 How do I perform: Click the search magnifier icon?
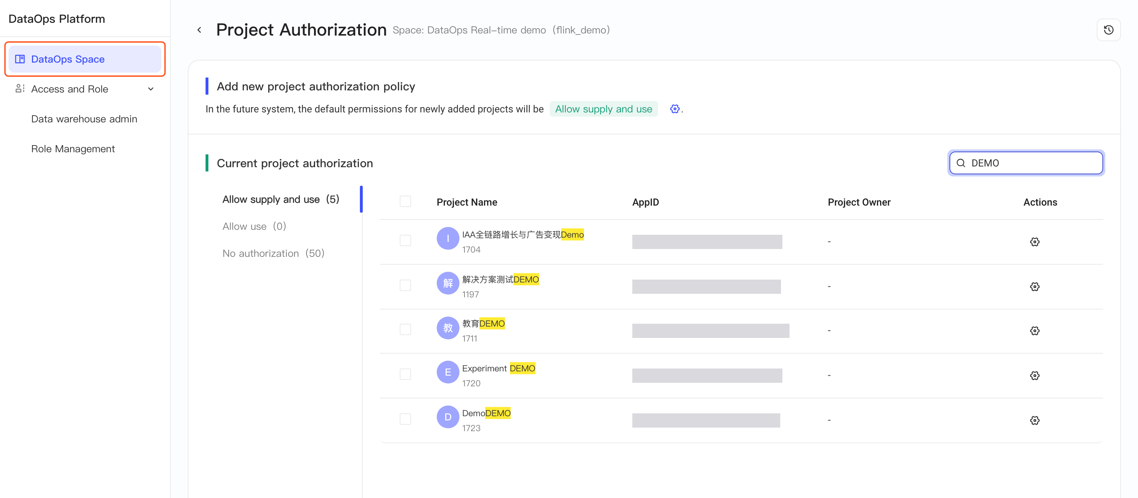(961, 163)
